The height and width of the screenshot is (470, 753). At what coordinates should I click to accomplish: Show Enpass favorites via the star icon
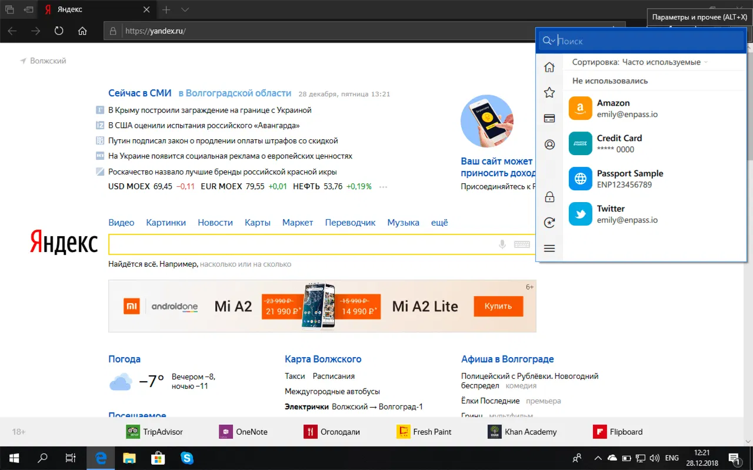549,92
